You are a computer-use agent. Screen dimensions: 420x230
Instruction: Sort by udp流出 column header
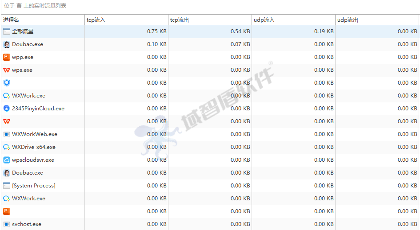[348, 20]
